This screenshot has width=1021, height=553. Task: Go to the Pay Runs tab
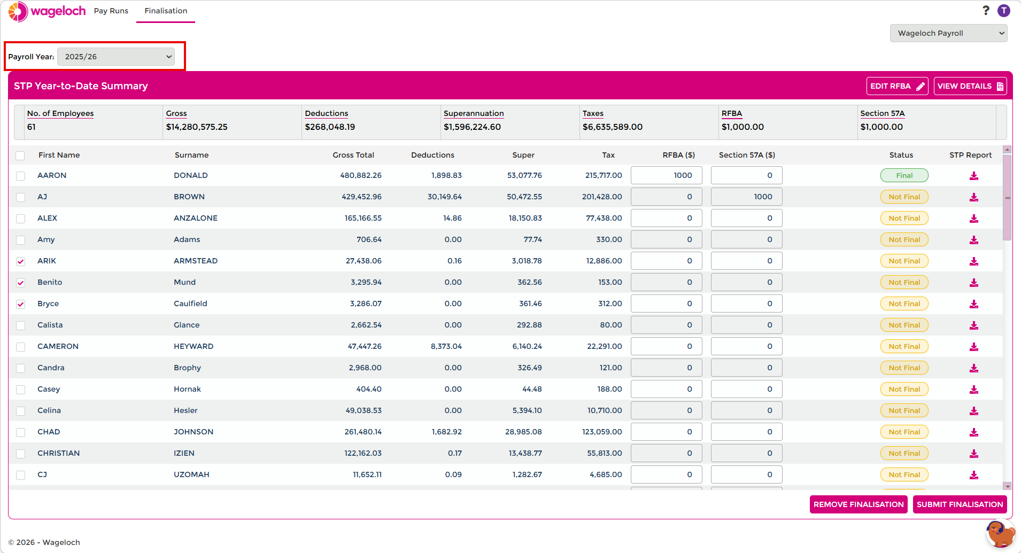click(x=111, y=11)
